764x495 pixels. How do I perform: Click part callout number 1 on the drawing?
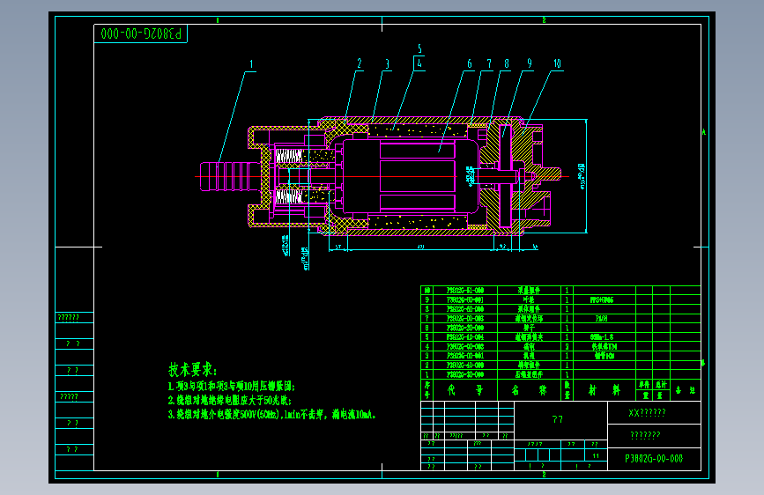click(251, 64)
